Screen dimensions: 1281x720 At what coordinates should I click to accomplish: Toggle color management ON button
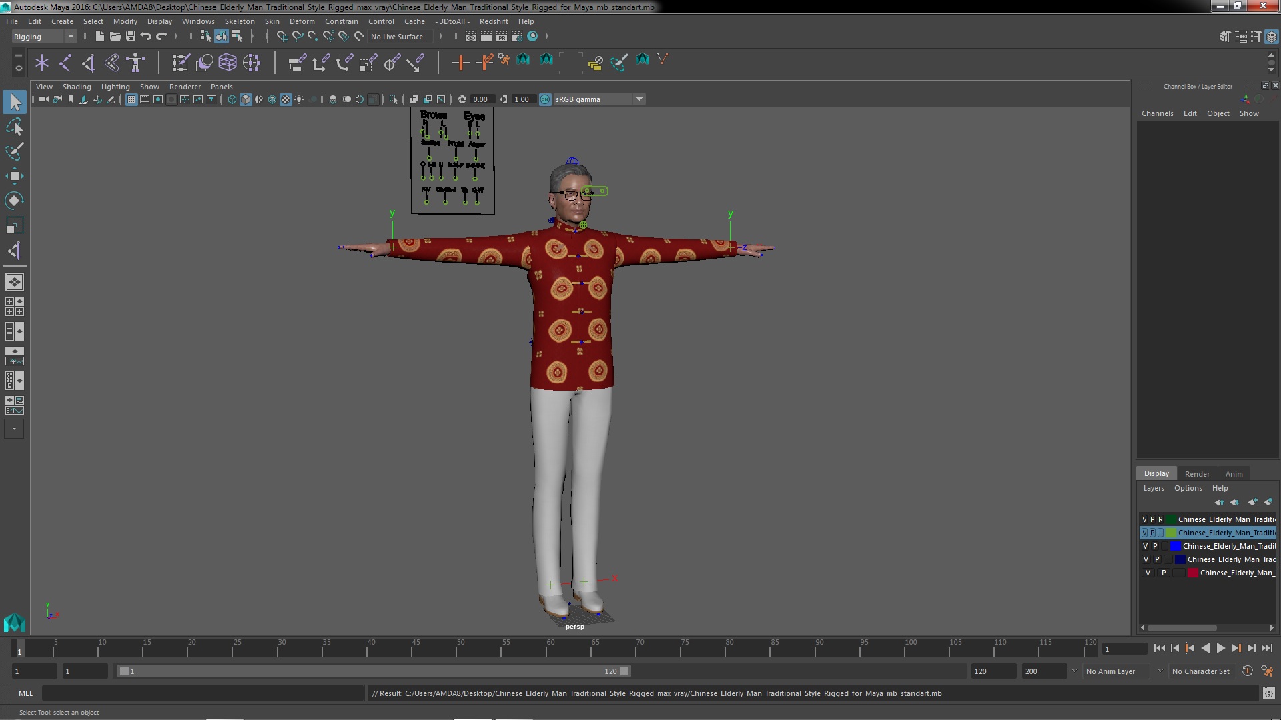[545, 99]
